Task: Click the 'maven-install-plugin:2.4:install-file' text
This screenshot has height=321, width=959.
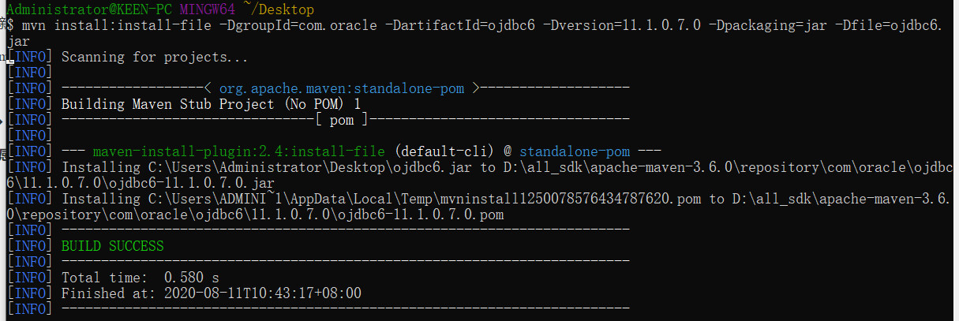Action: coord(238,151)
